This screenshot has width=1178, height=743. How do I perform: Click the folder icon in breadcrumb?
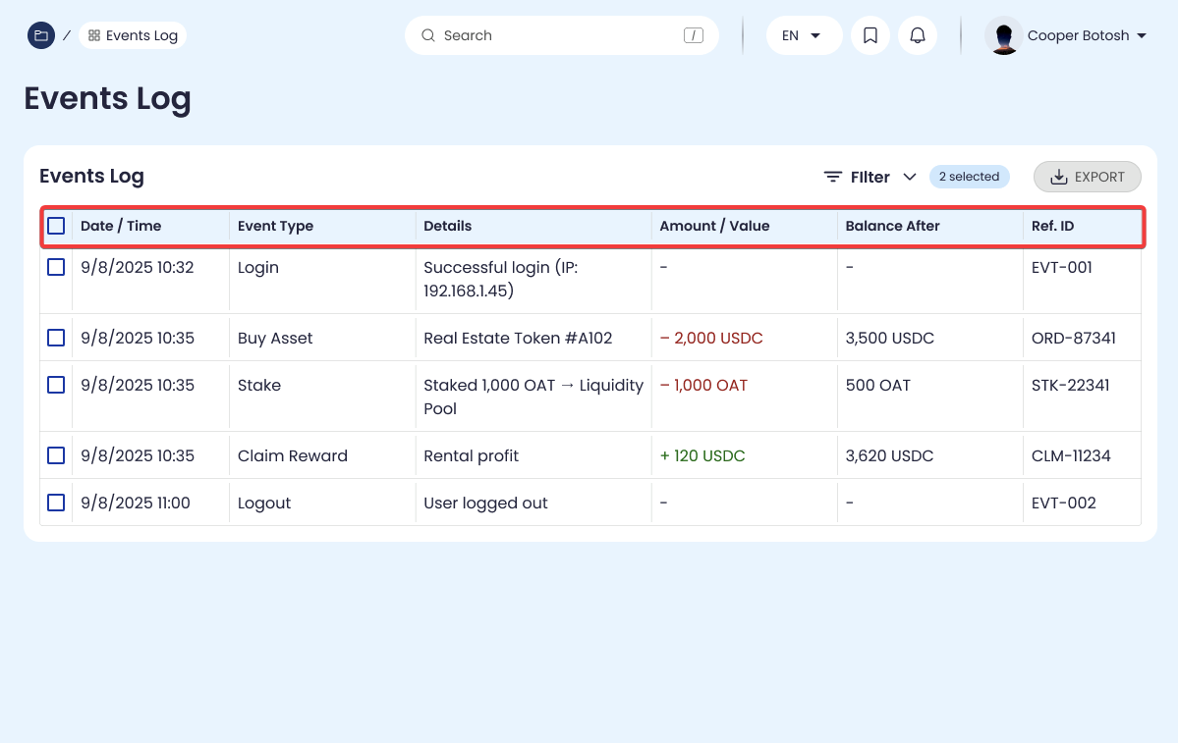(40, 35)
